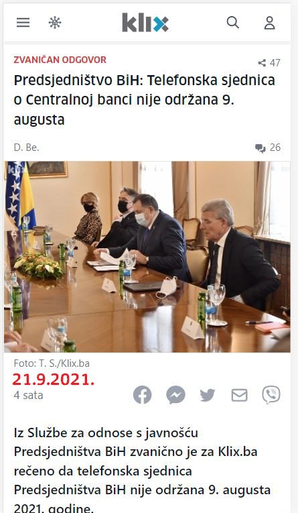This screenshot has width=298, height=513.
Task: Open the search magnifier icon
Action: 232,23
